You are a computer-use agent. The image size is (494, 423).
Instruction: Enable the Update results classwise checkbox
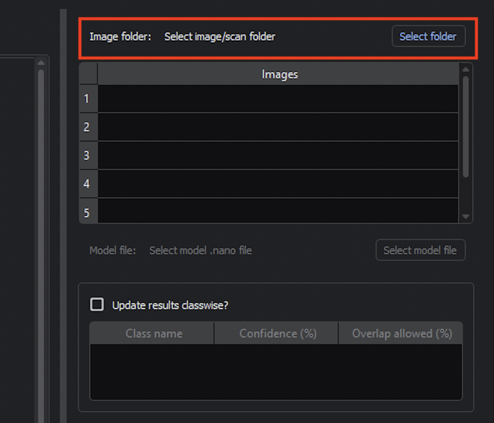pyautogui.click(x=97, y=305)
